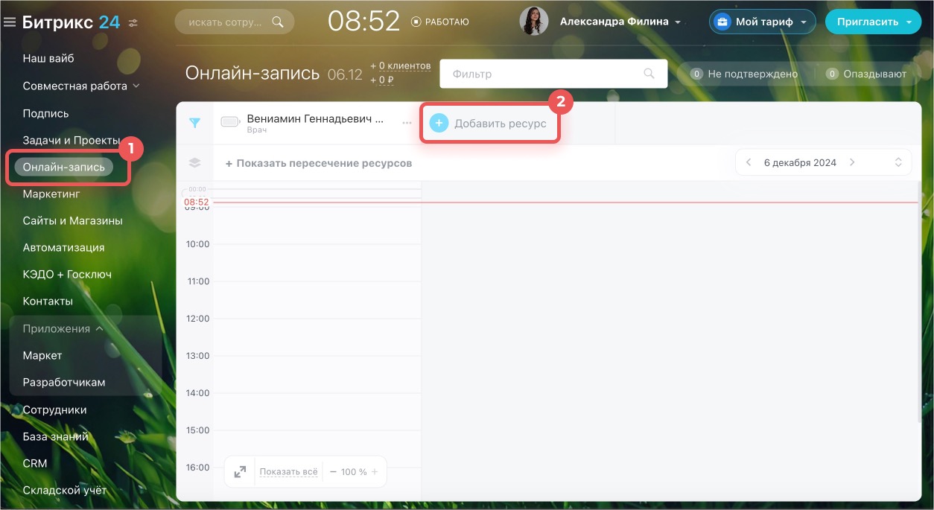The width and height of the screenshot is (934, 510).
Task: Click the blue funnel filter icon
Action: coord(194,123)
